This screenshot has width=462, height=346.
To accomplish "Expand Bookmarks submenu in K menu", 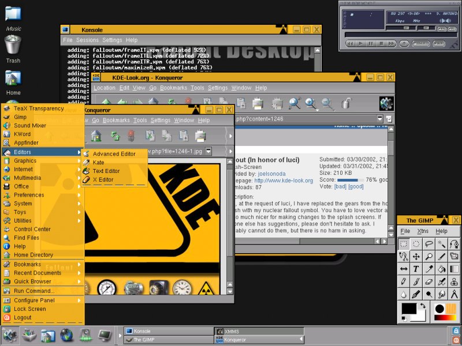I will 43,264.
